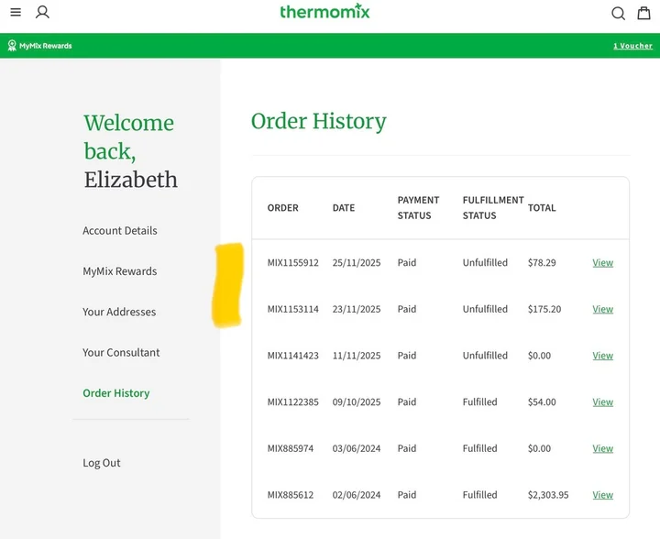Click the date 09/10/2025
Viewport: 660px width, 539px height.
(x=357, y=401)
